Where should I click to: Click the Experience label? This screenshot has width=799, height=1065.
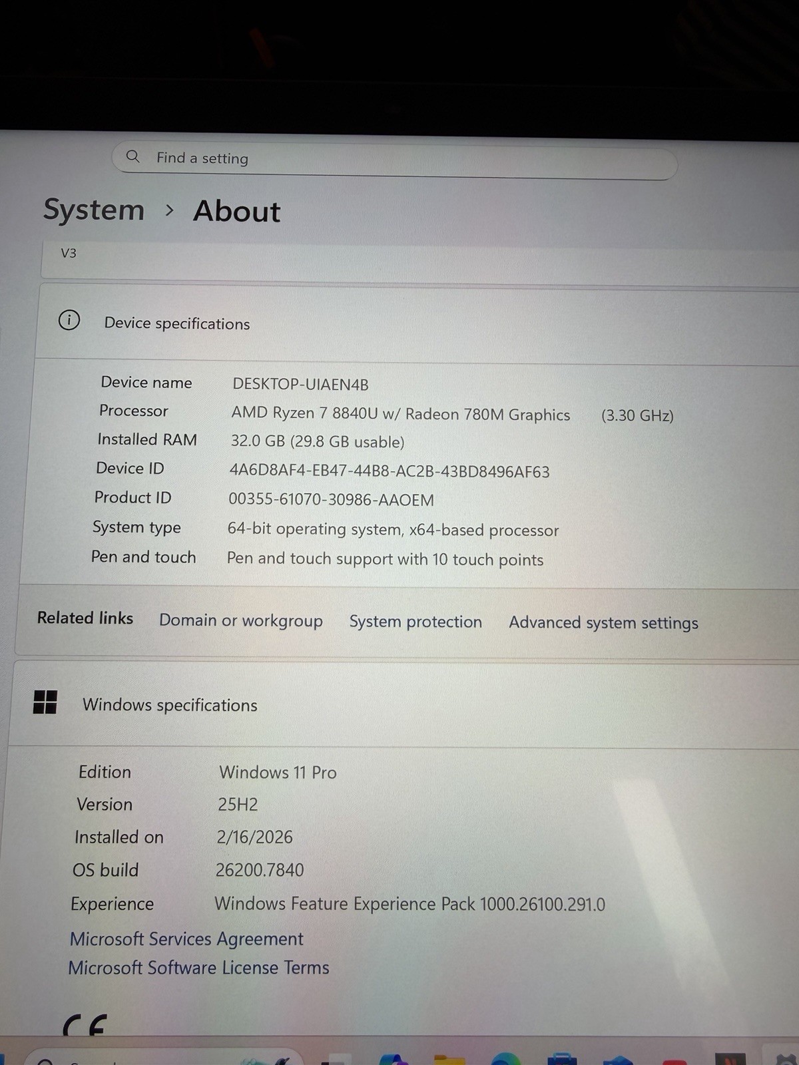tap(112, 904)
